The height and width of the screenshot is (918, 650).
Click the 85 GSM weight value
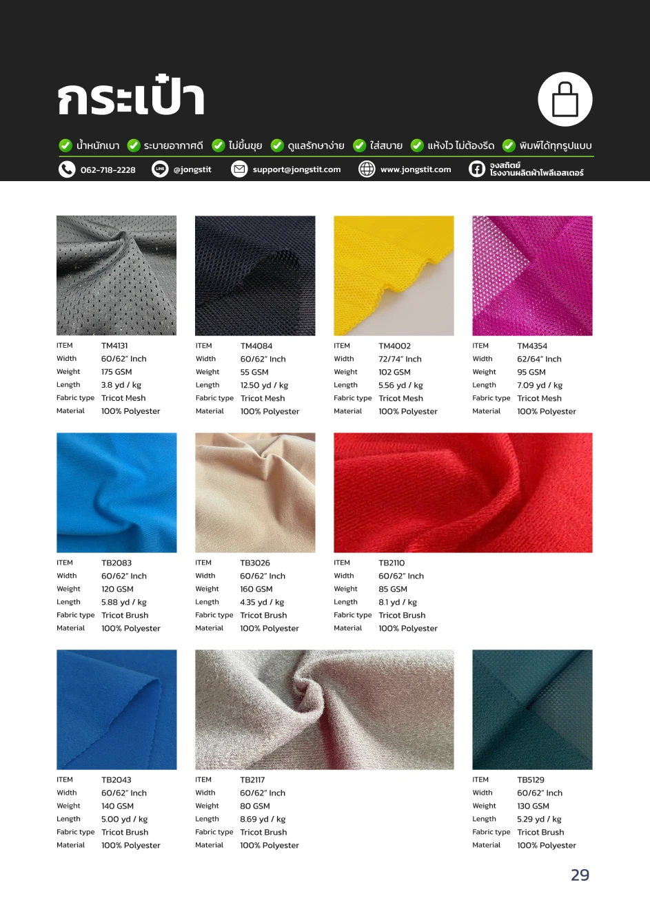pyautogui.click(x=393, y=589)
